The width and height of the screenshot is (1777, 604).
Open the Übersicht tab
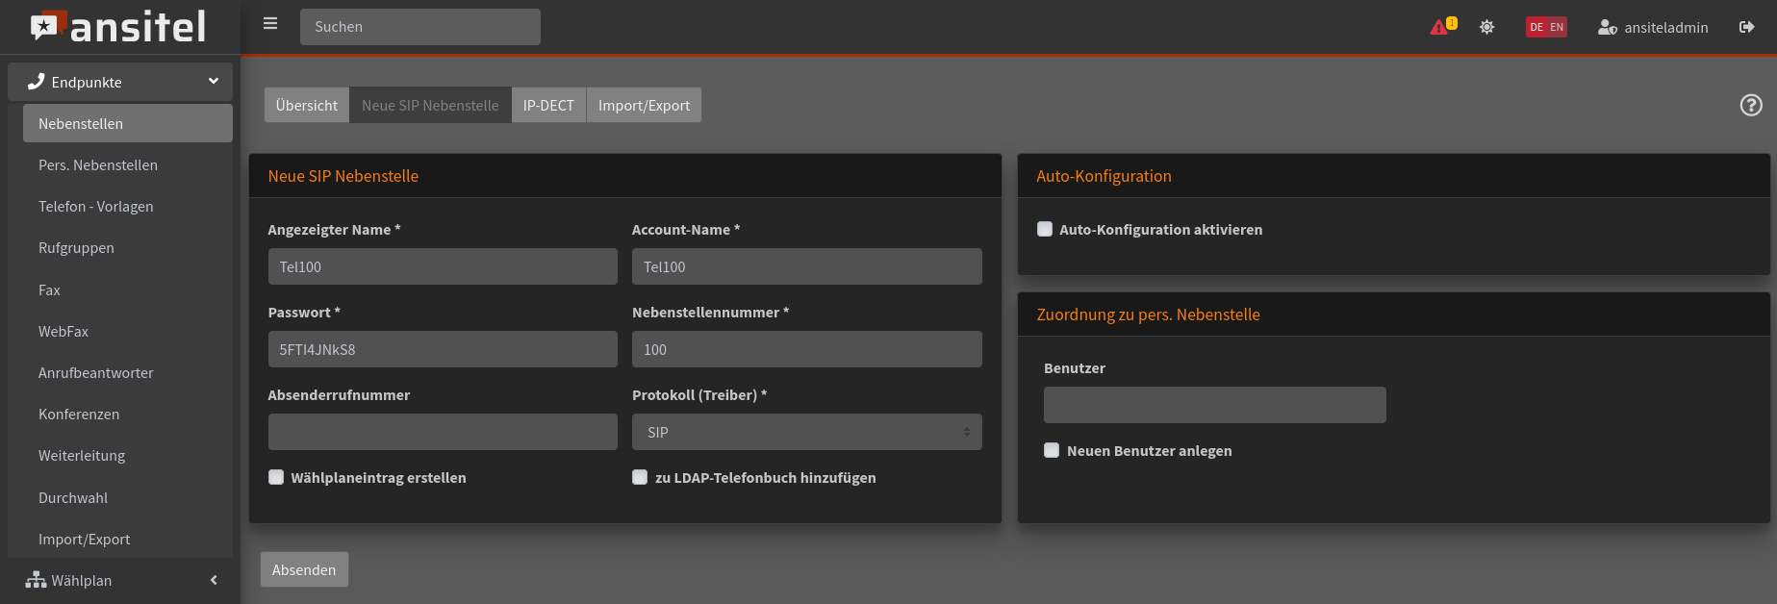click(306, 105)
